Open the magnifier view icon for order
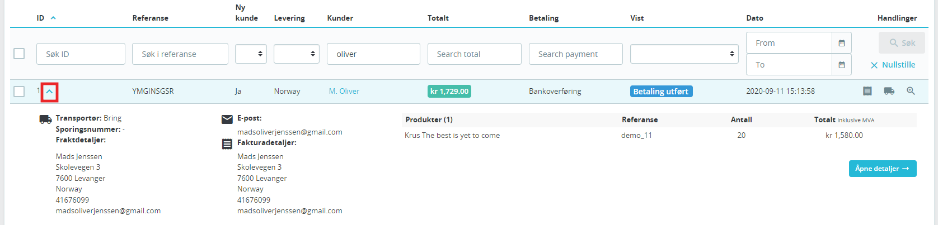Screen dimensions: 938x225 tap(911, 91)
